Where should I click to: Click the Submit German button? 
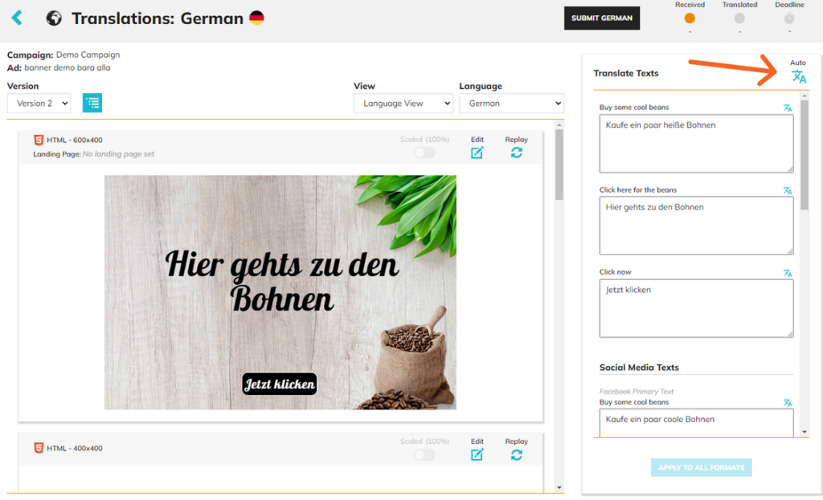602,18
